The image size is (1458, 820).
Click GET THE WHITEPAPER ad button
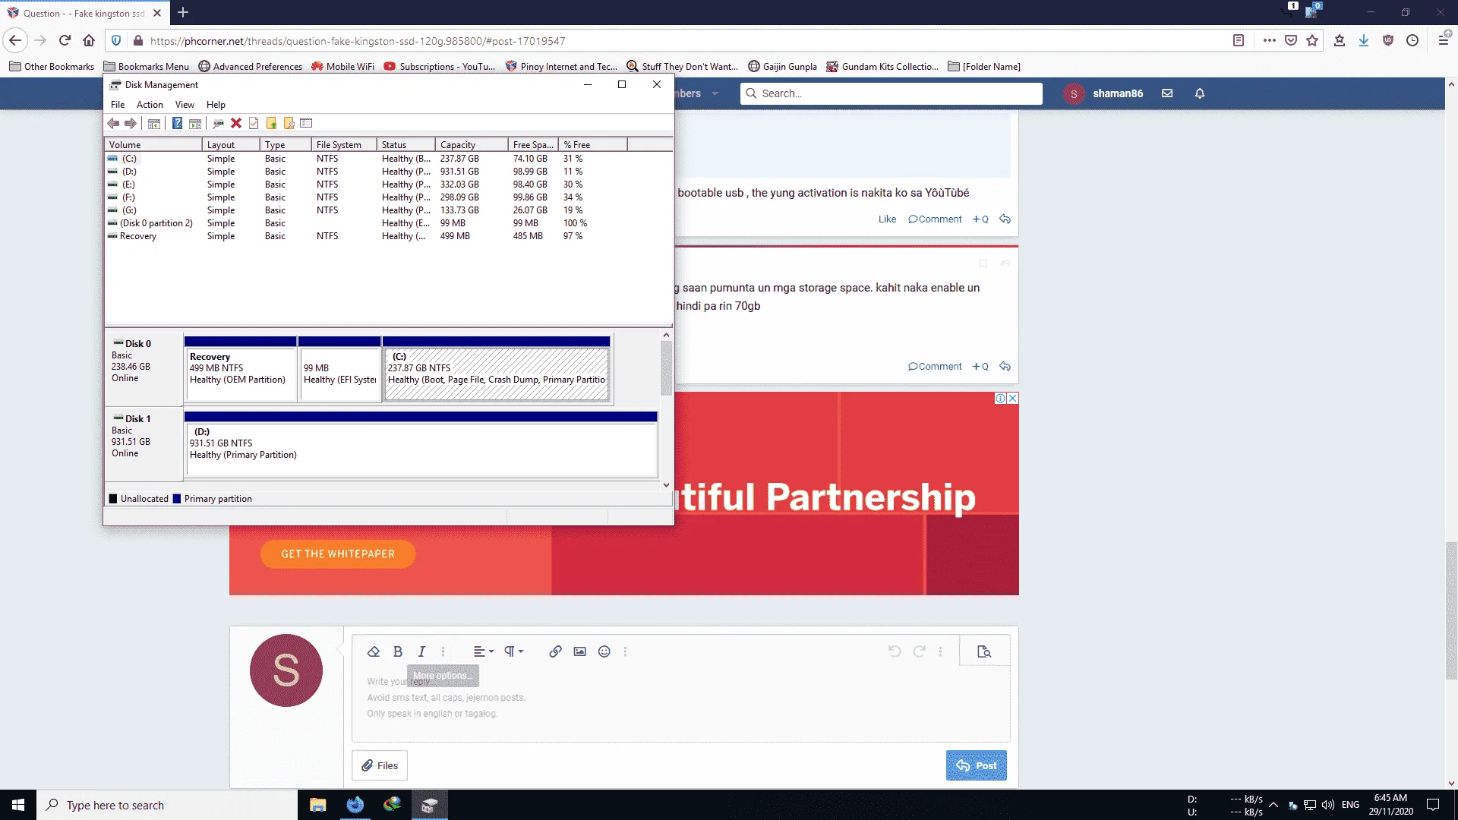coord(338,554)
